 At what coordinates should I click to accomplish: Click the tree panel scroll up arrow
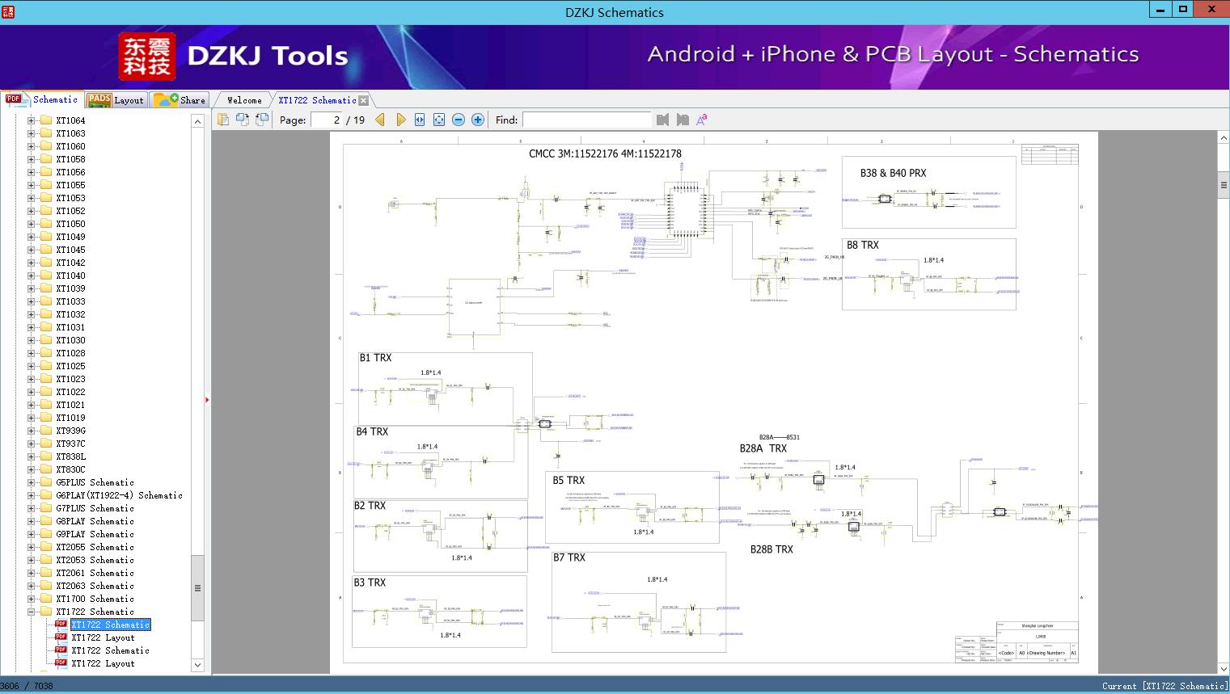197,121
